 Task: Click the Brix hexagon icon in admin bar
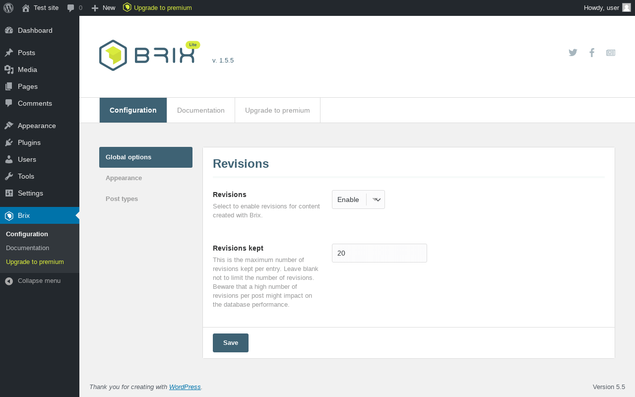coord(127,7)
